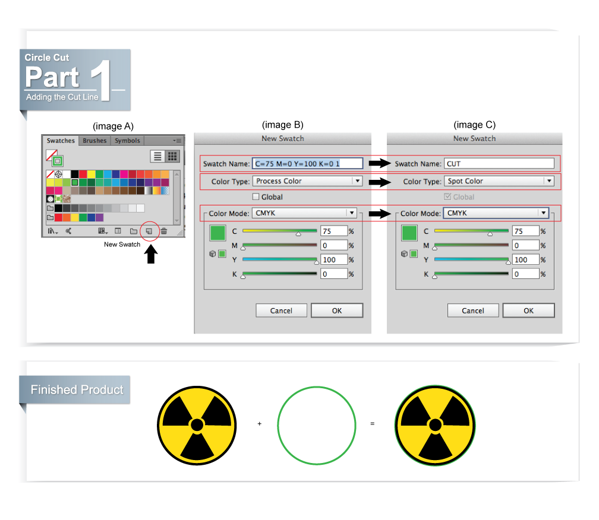
Task: Select the Registration crosshair swatch
Action: click(x=58, y=175)
